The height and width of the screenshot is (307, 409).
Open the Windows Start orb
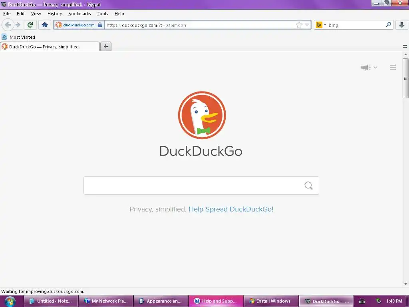point(10,301)
